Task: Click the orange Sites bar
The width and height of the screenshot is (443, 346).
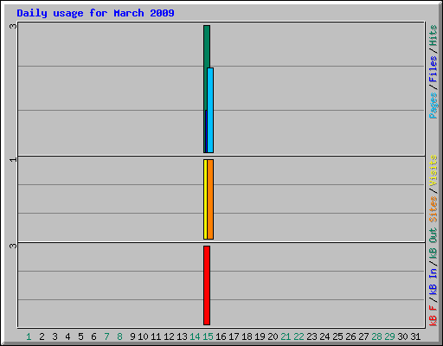Action: click(210, 199)
